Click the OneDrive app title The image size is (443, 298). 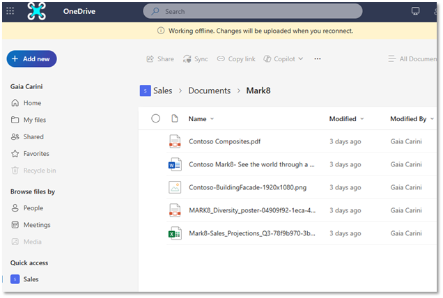(x=79, y=11)
